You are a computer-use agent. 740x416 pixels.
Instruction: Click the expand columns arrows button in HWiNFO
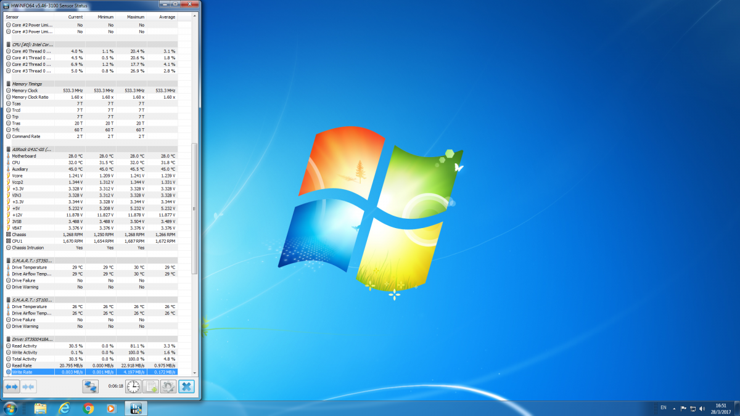[x=11, y=386]
